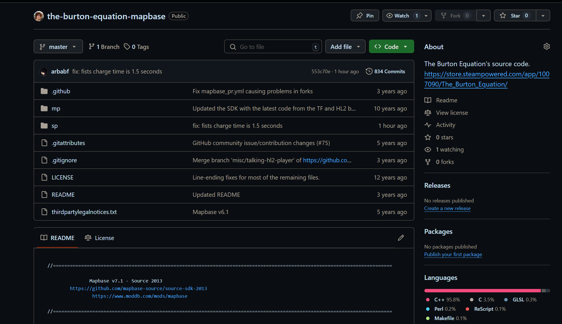The height and width of the screenshot is (324, 562).
Task: Open the Packages heading link
Action: pos(438,232)
